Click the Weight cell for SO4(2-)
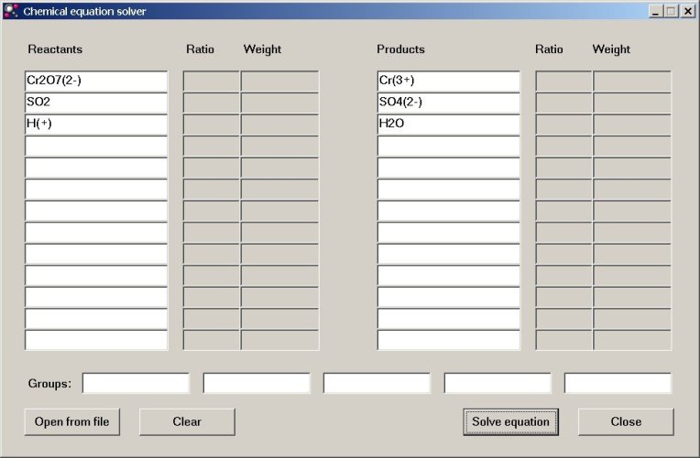700x458 pixels. click(x=632, y=103)
